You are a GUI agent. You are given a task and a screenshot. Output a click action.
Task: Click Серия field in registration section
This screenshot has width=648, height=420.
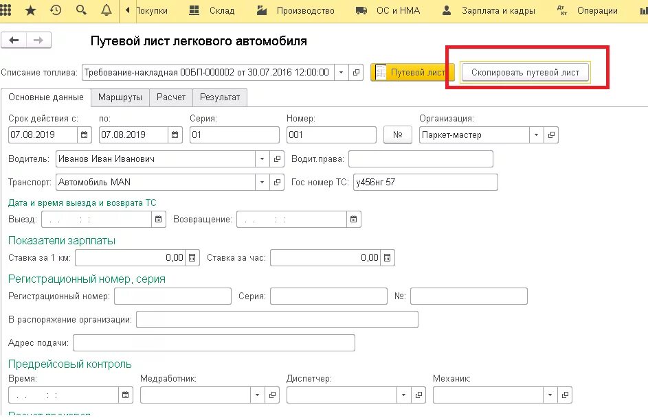[x=329, y=296]
